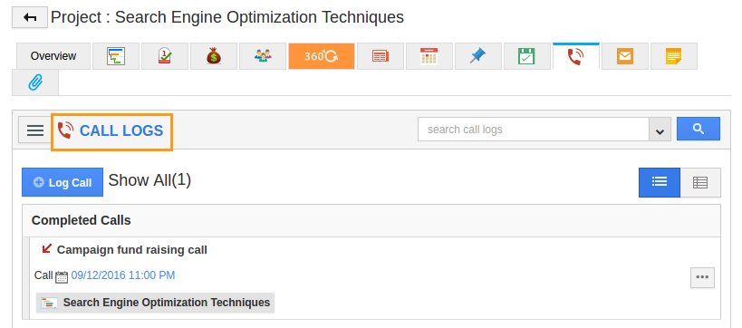742x328 pixels.
Task: Select the call logs phone tab
Action: 576,56
